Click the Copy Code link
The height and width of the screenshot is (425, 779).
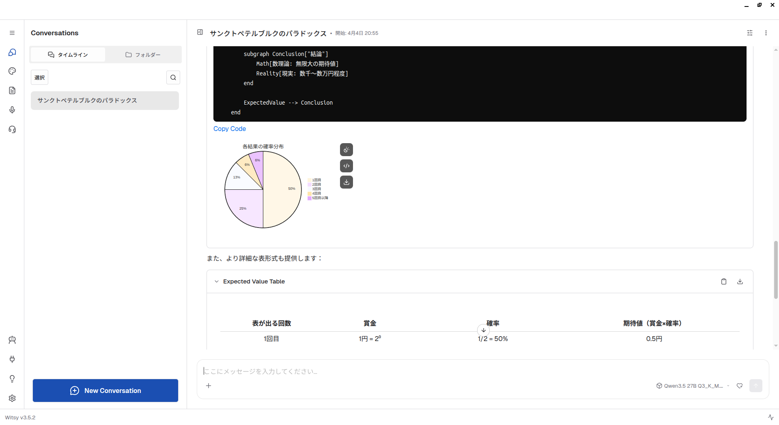pyautogui.click(x=230, y=129)
